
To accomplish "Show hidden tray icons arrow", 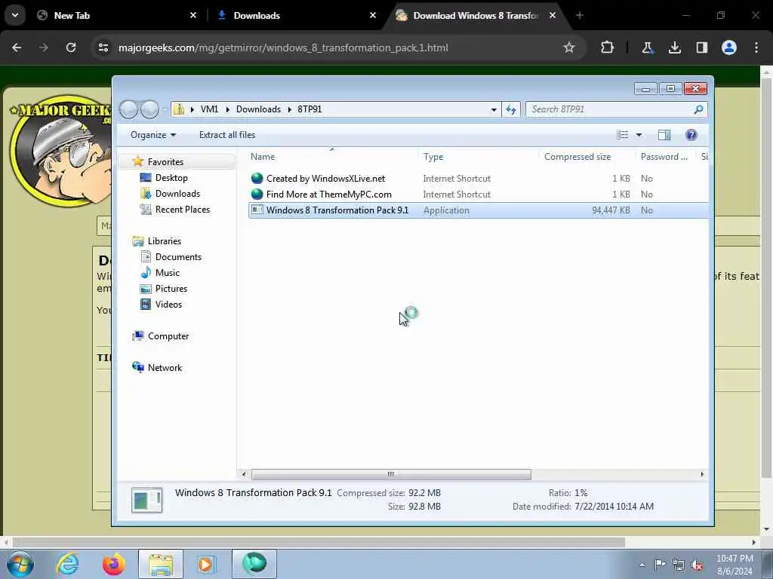I will click(x=642, y=565).
